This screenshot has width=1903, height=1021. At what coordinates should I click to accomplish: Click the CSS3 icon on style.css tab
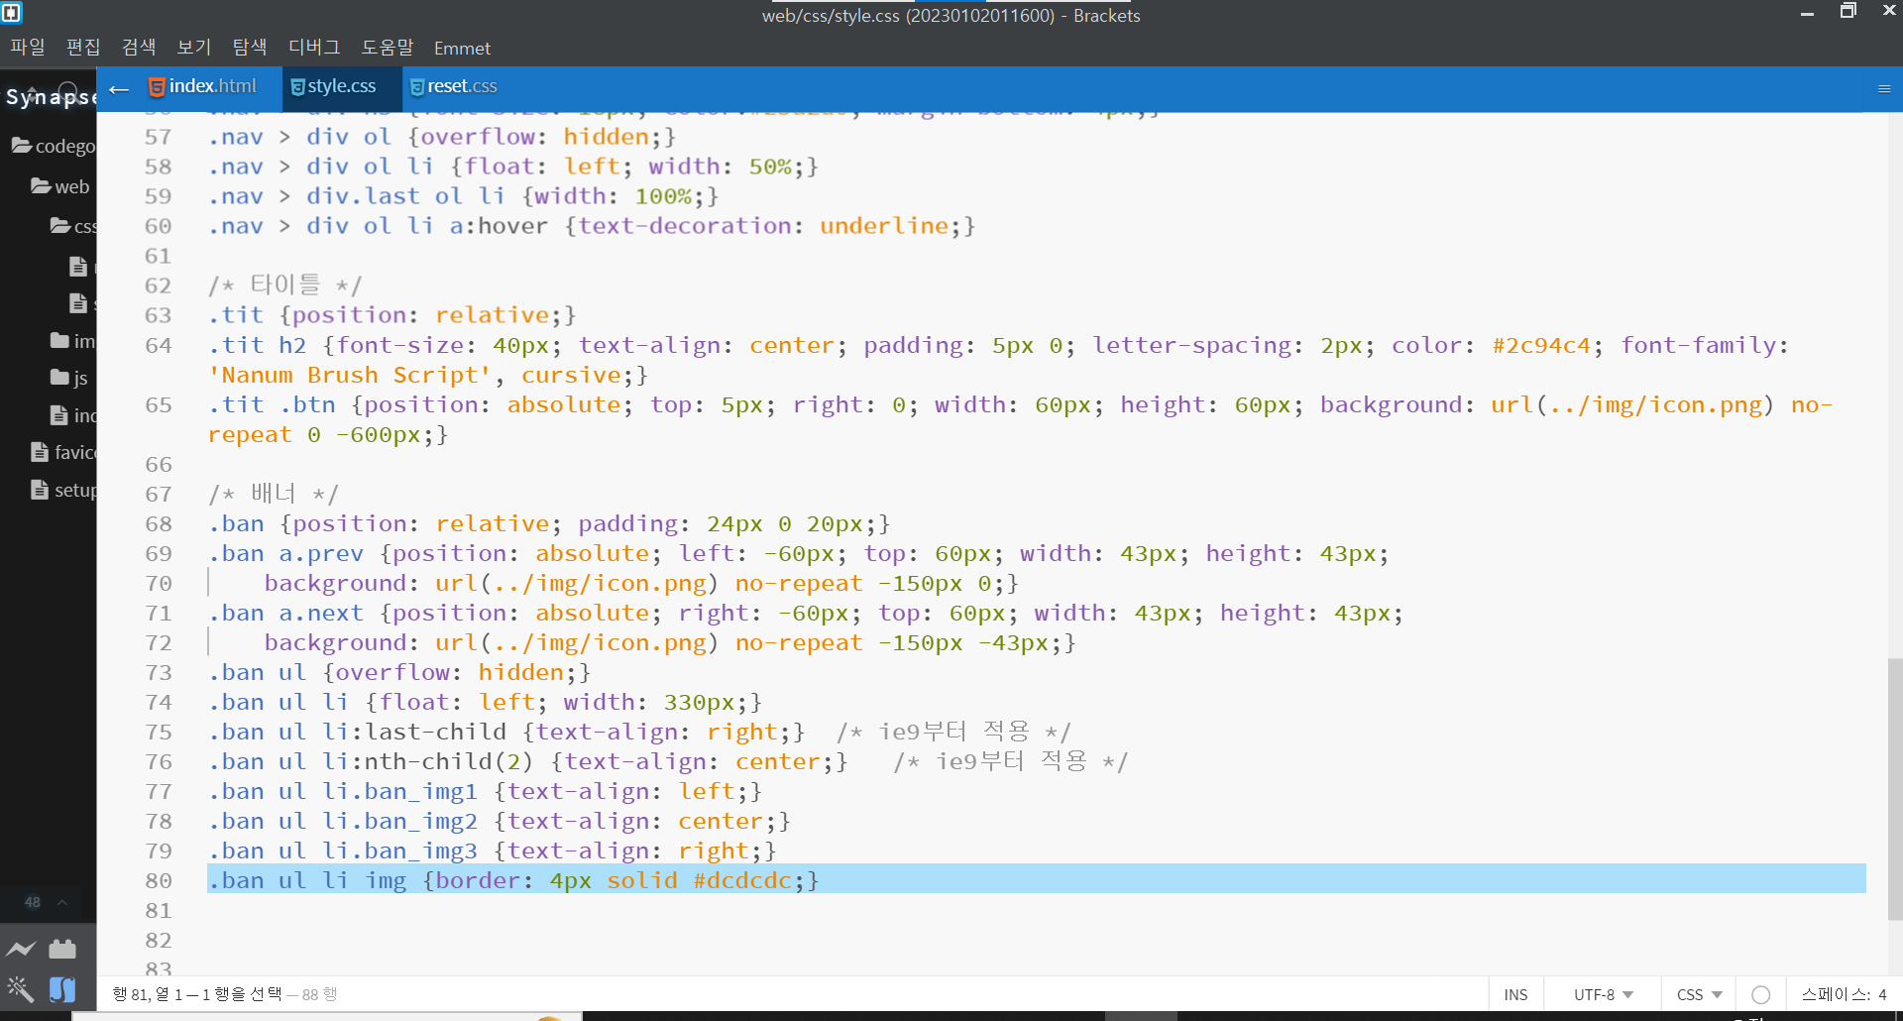pos(297,87)
